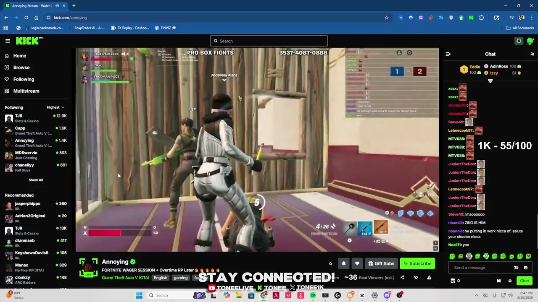Open the FINVIZ bookmark
Screen dimensions: 538x302
coord(166,28)
